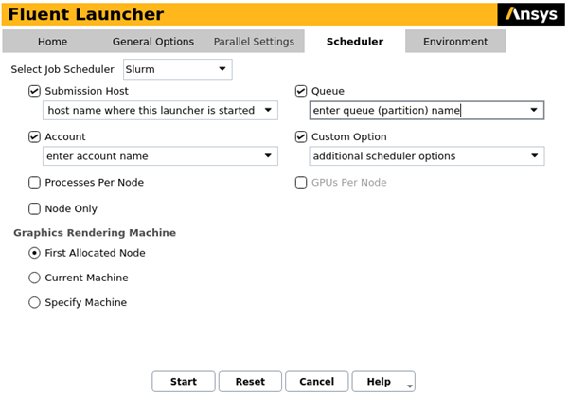This screenshot has height=395, width=568.
Task: Enable the Node Only checkbox
Action: click(x=34, y=208)
